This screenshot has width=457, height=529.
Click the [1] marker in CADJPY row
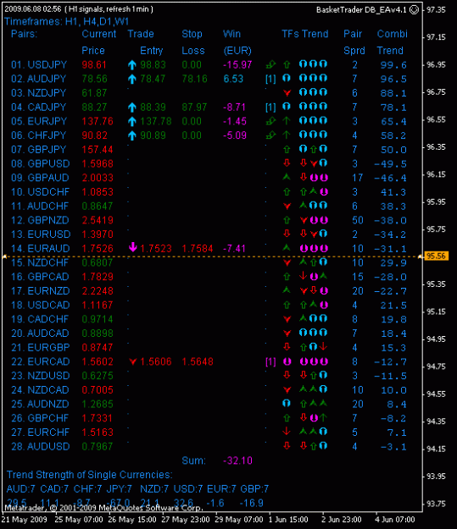pyautogui.click(x=270, y=107)
